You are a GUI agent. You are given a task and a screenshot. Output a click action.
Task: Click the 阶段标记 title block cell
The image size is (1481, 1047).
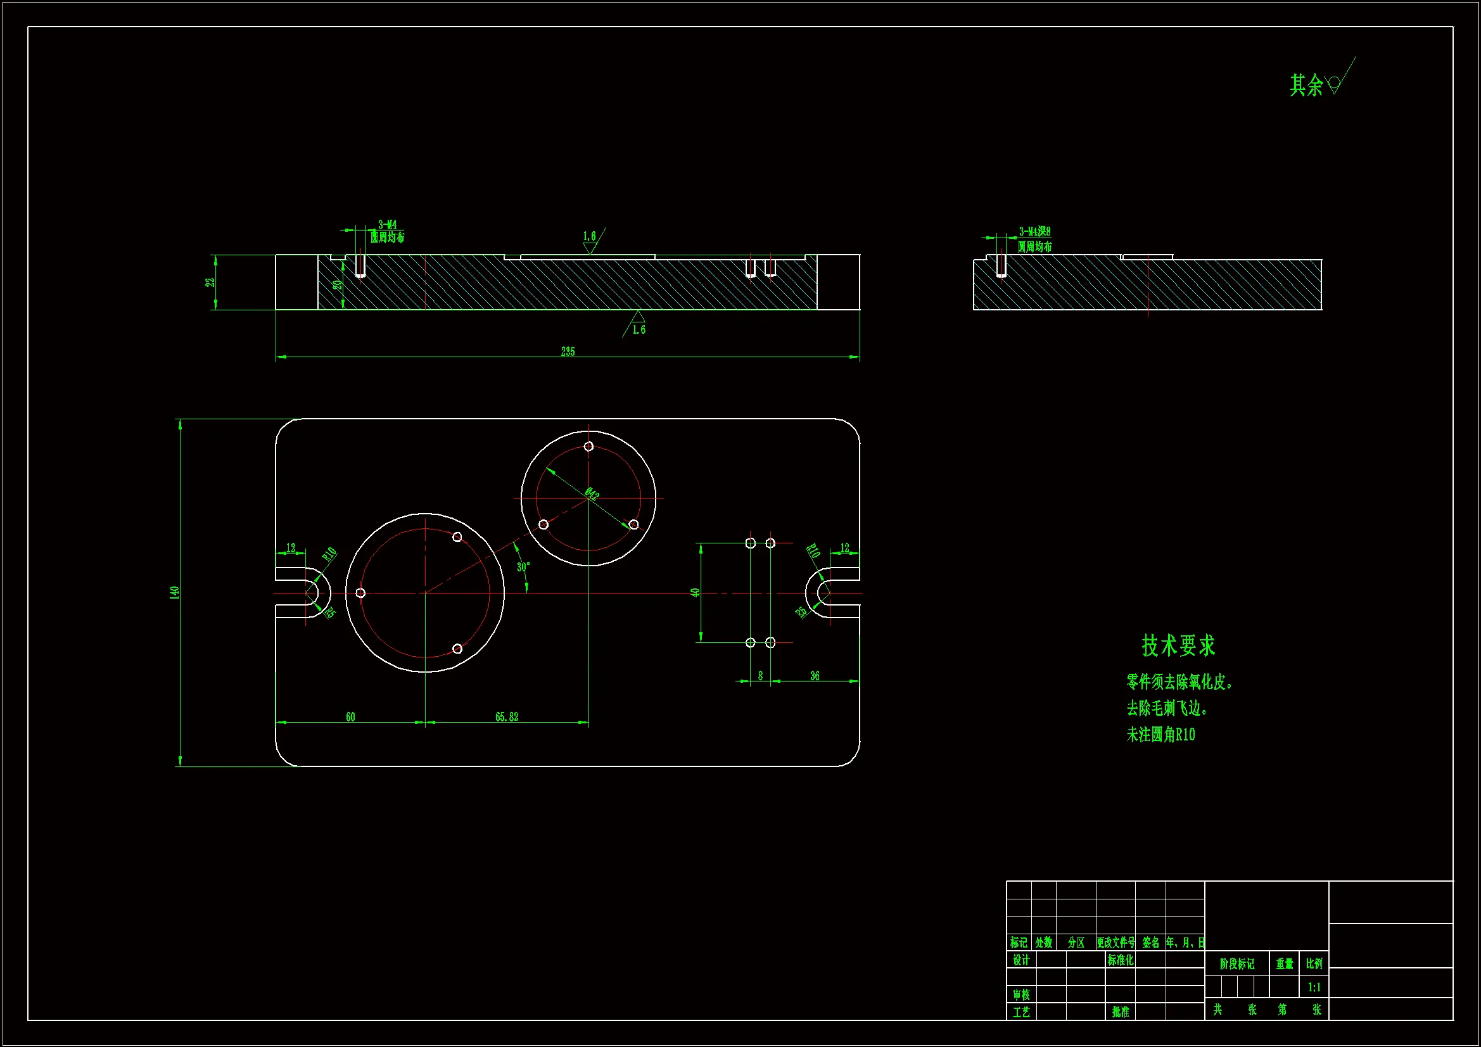point(1236,964)
